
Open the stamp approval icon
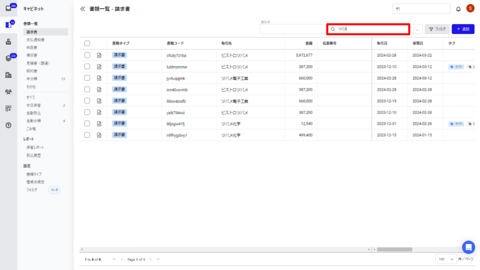coord(8,41)
